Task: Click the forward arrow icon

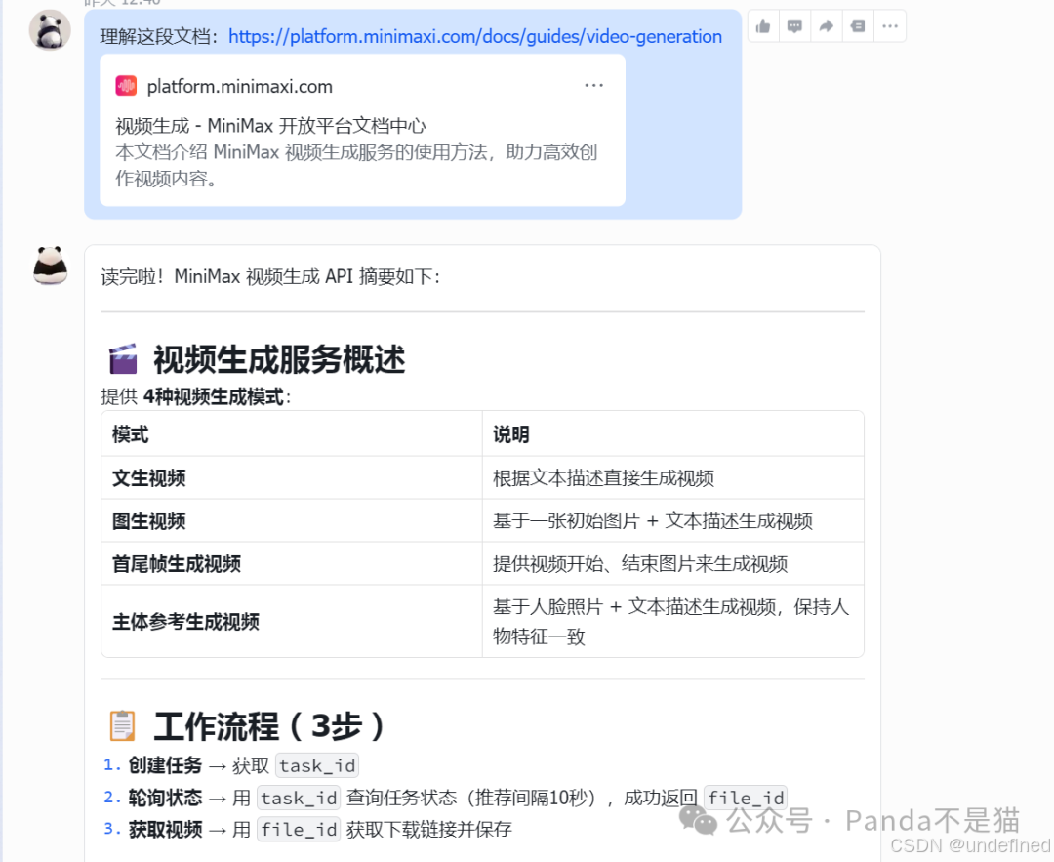Action: pos(827,26)
